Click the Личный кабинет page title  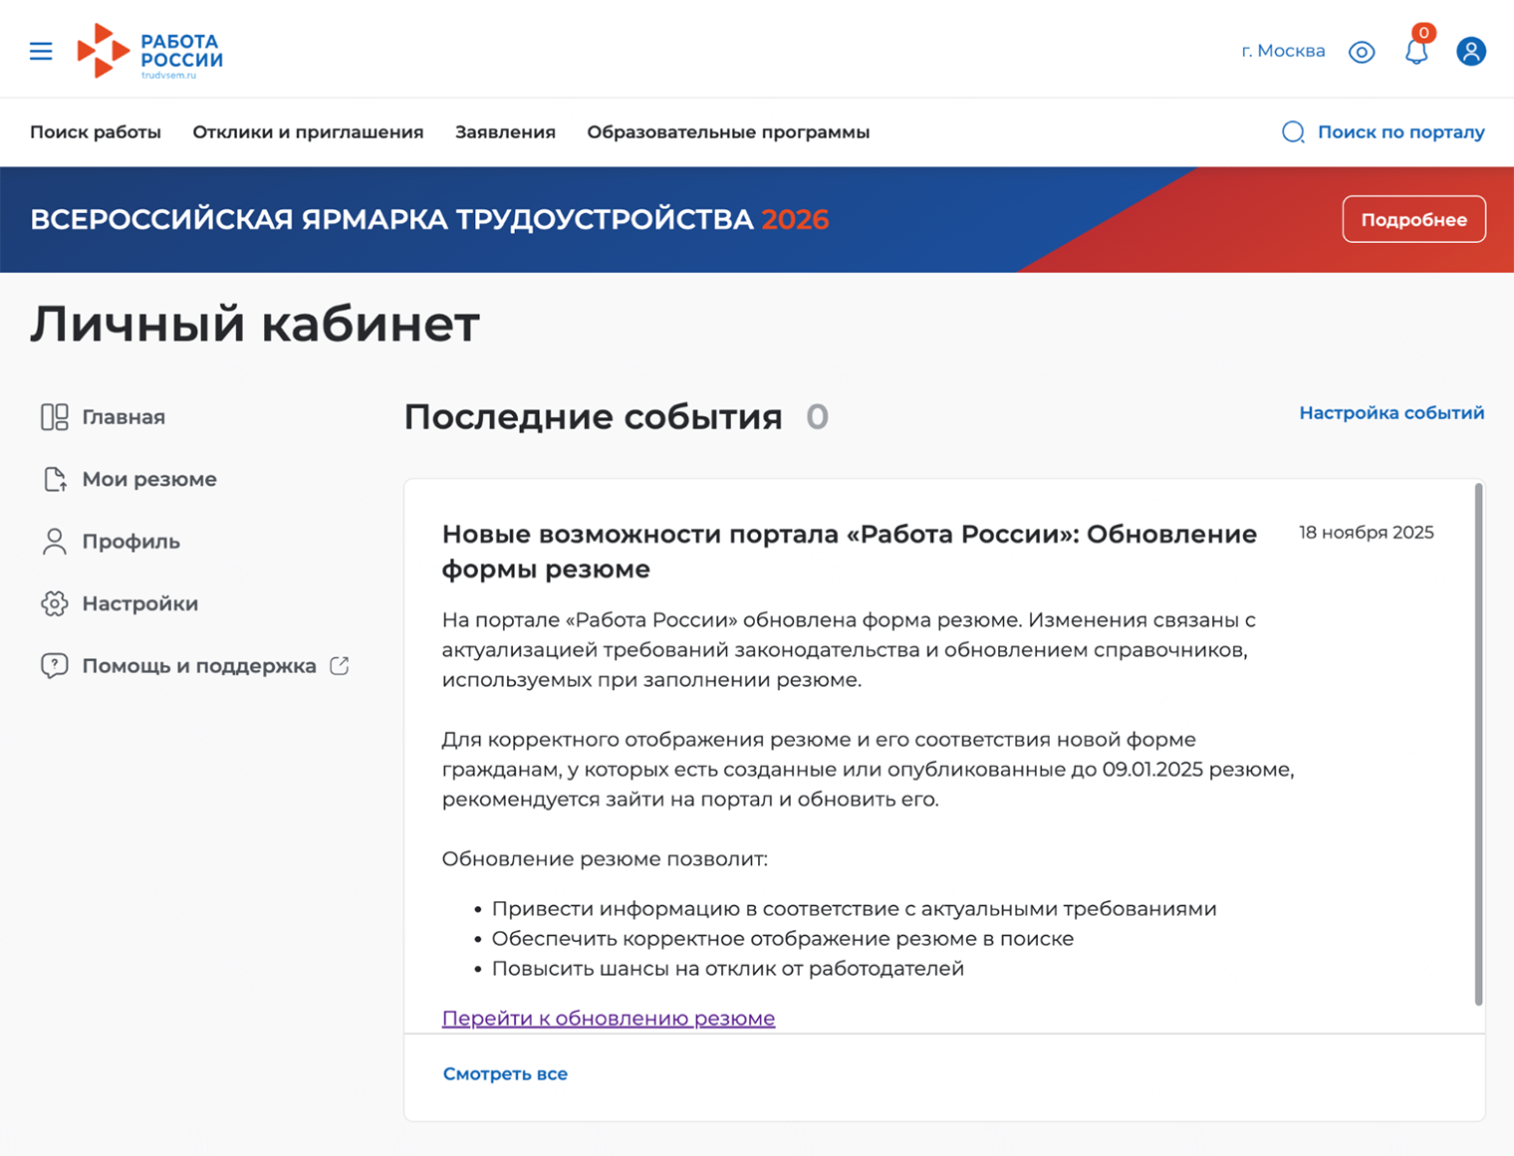255,324
